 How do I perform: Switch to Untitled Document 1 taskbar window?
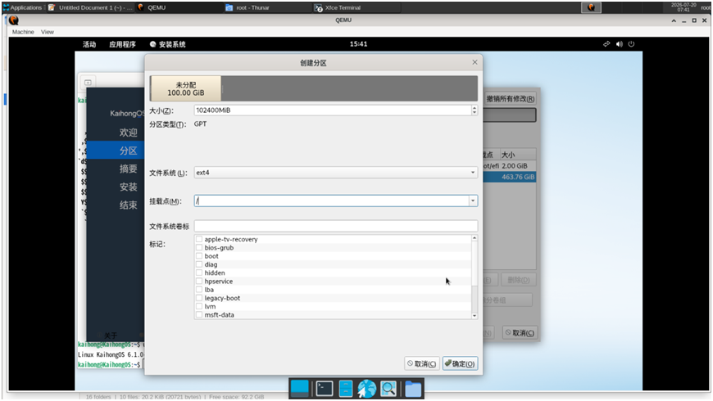click(91, 7)
